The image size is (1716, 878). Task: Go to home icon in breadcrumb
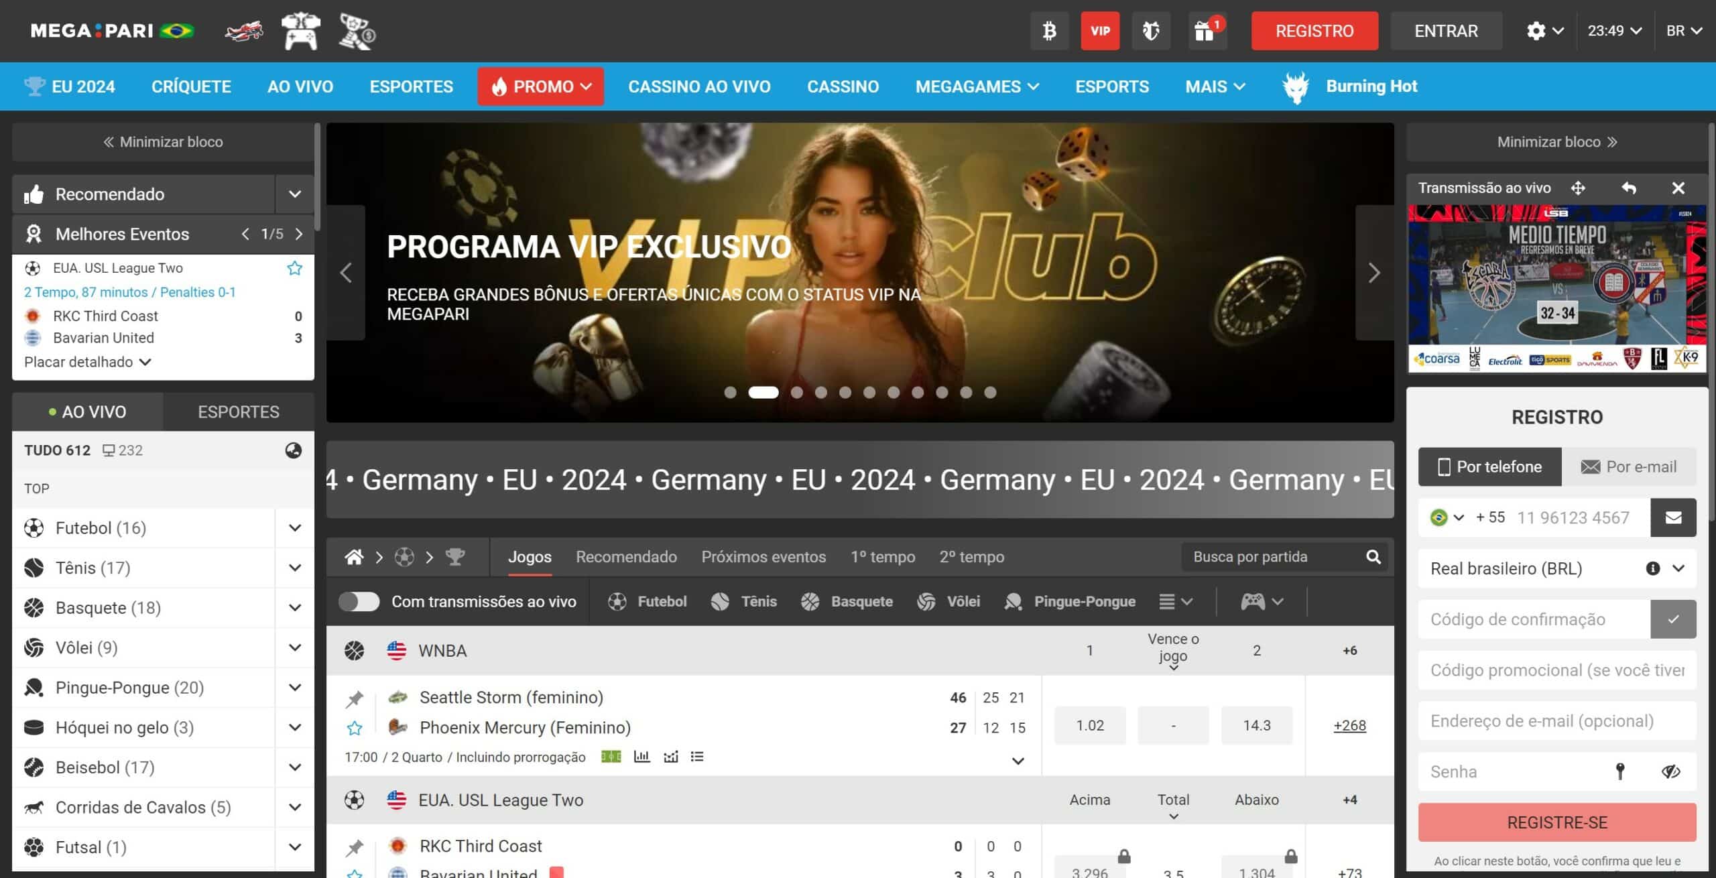pos(354,557)
